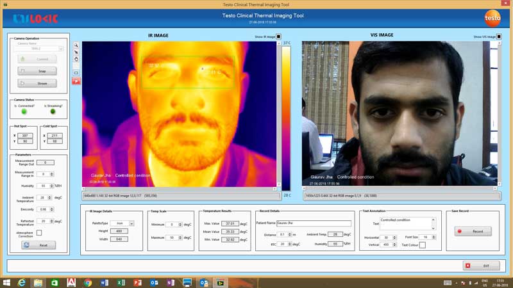Open File Explorer from taskbar

coord(38,282)
